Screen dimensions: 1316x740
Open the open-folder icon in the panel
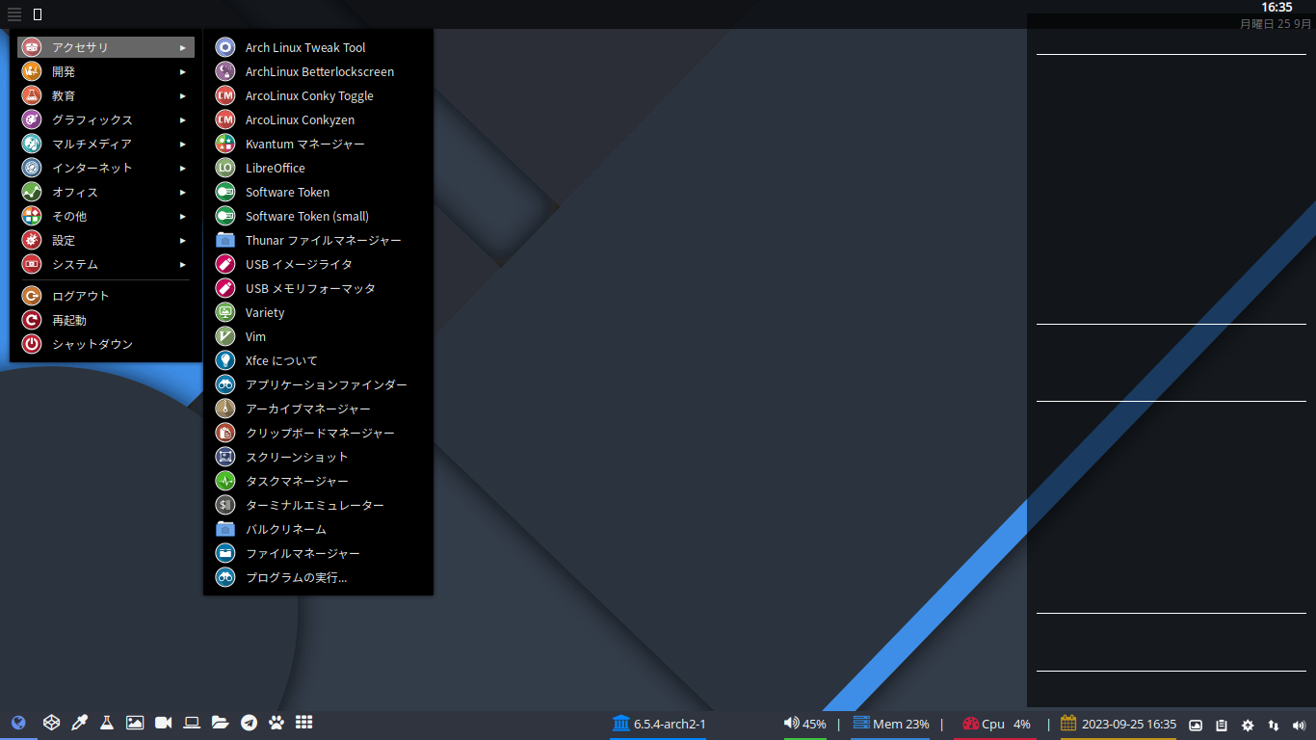click(220, 723)
